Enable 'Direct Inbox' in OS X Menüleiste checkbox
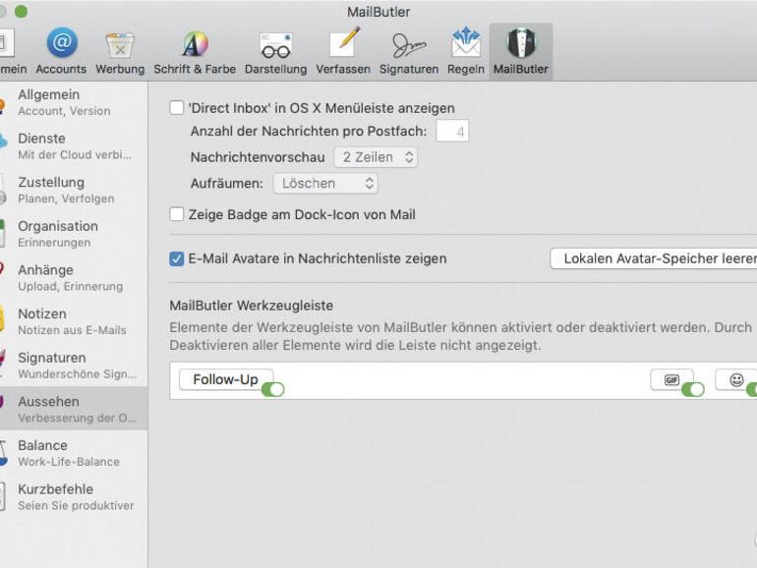Image resolution: width=757 pixels, height=568 pixels. pos(177,108)
